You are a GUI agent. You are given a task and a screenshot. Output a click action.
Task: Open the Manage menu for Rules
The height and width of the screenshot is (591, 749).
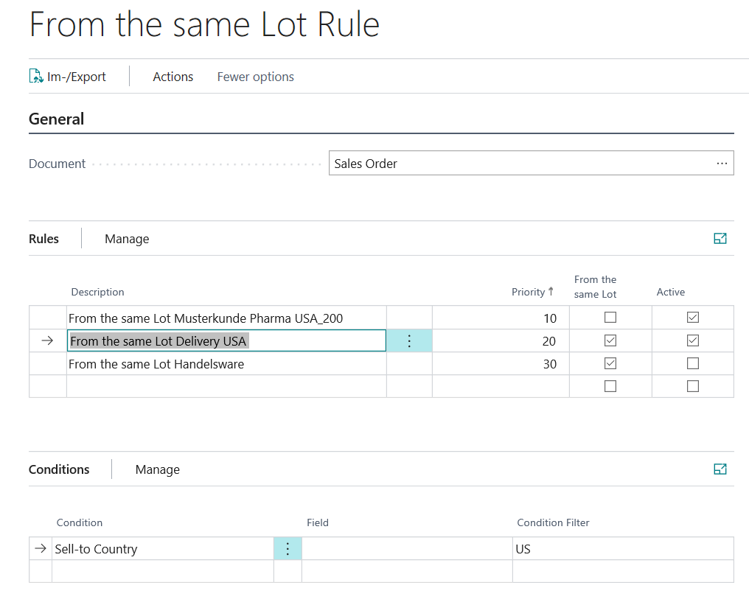click(x=127, y=239)
